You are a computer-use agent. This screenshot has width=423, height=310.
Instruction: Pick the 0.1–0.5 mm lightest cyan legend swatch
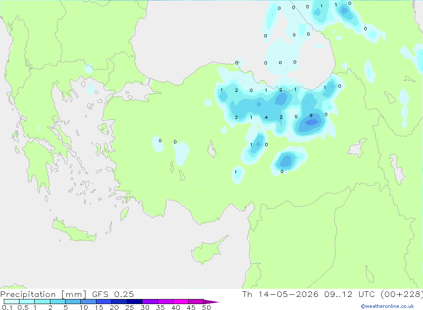[x=11, y=302]
